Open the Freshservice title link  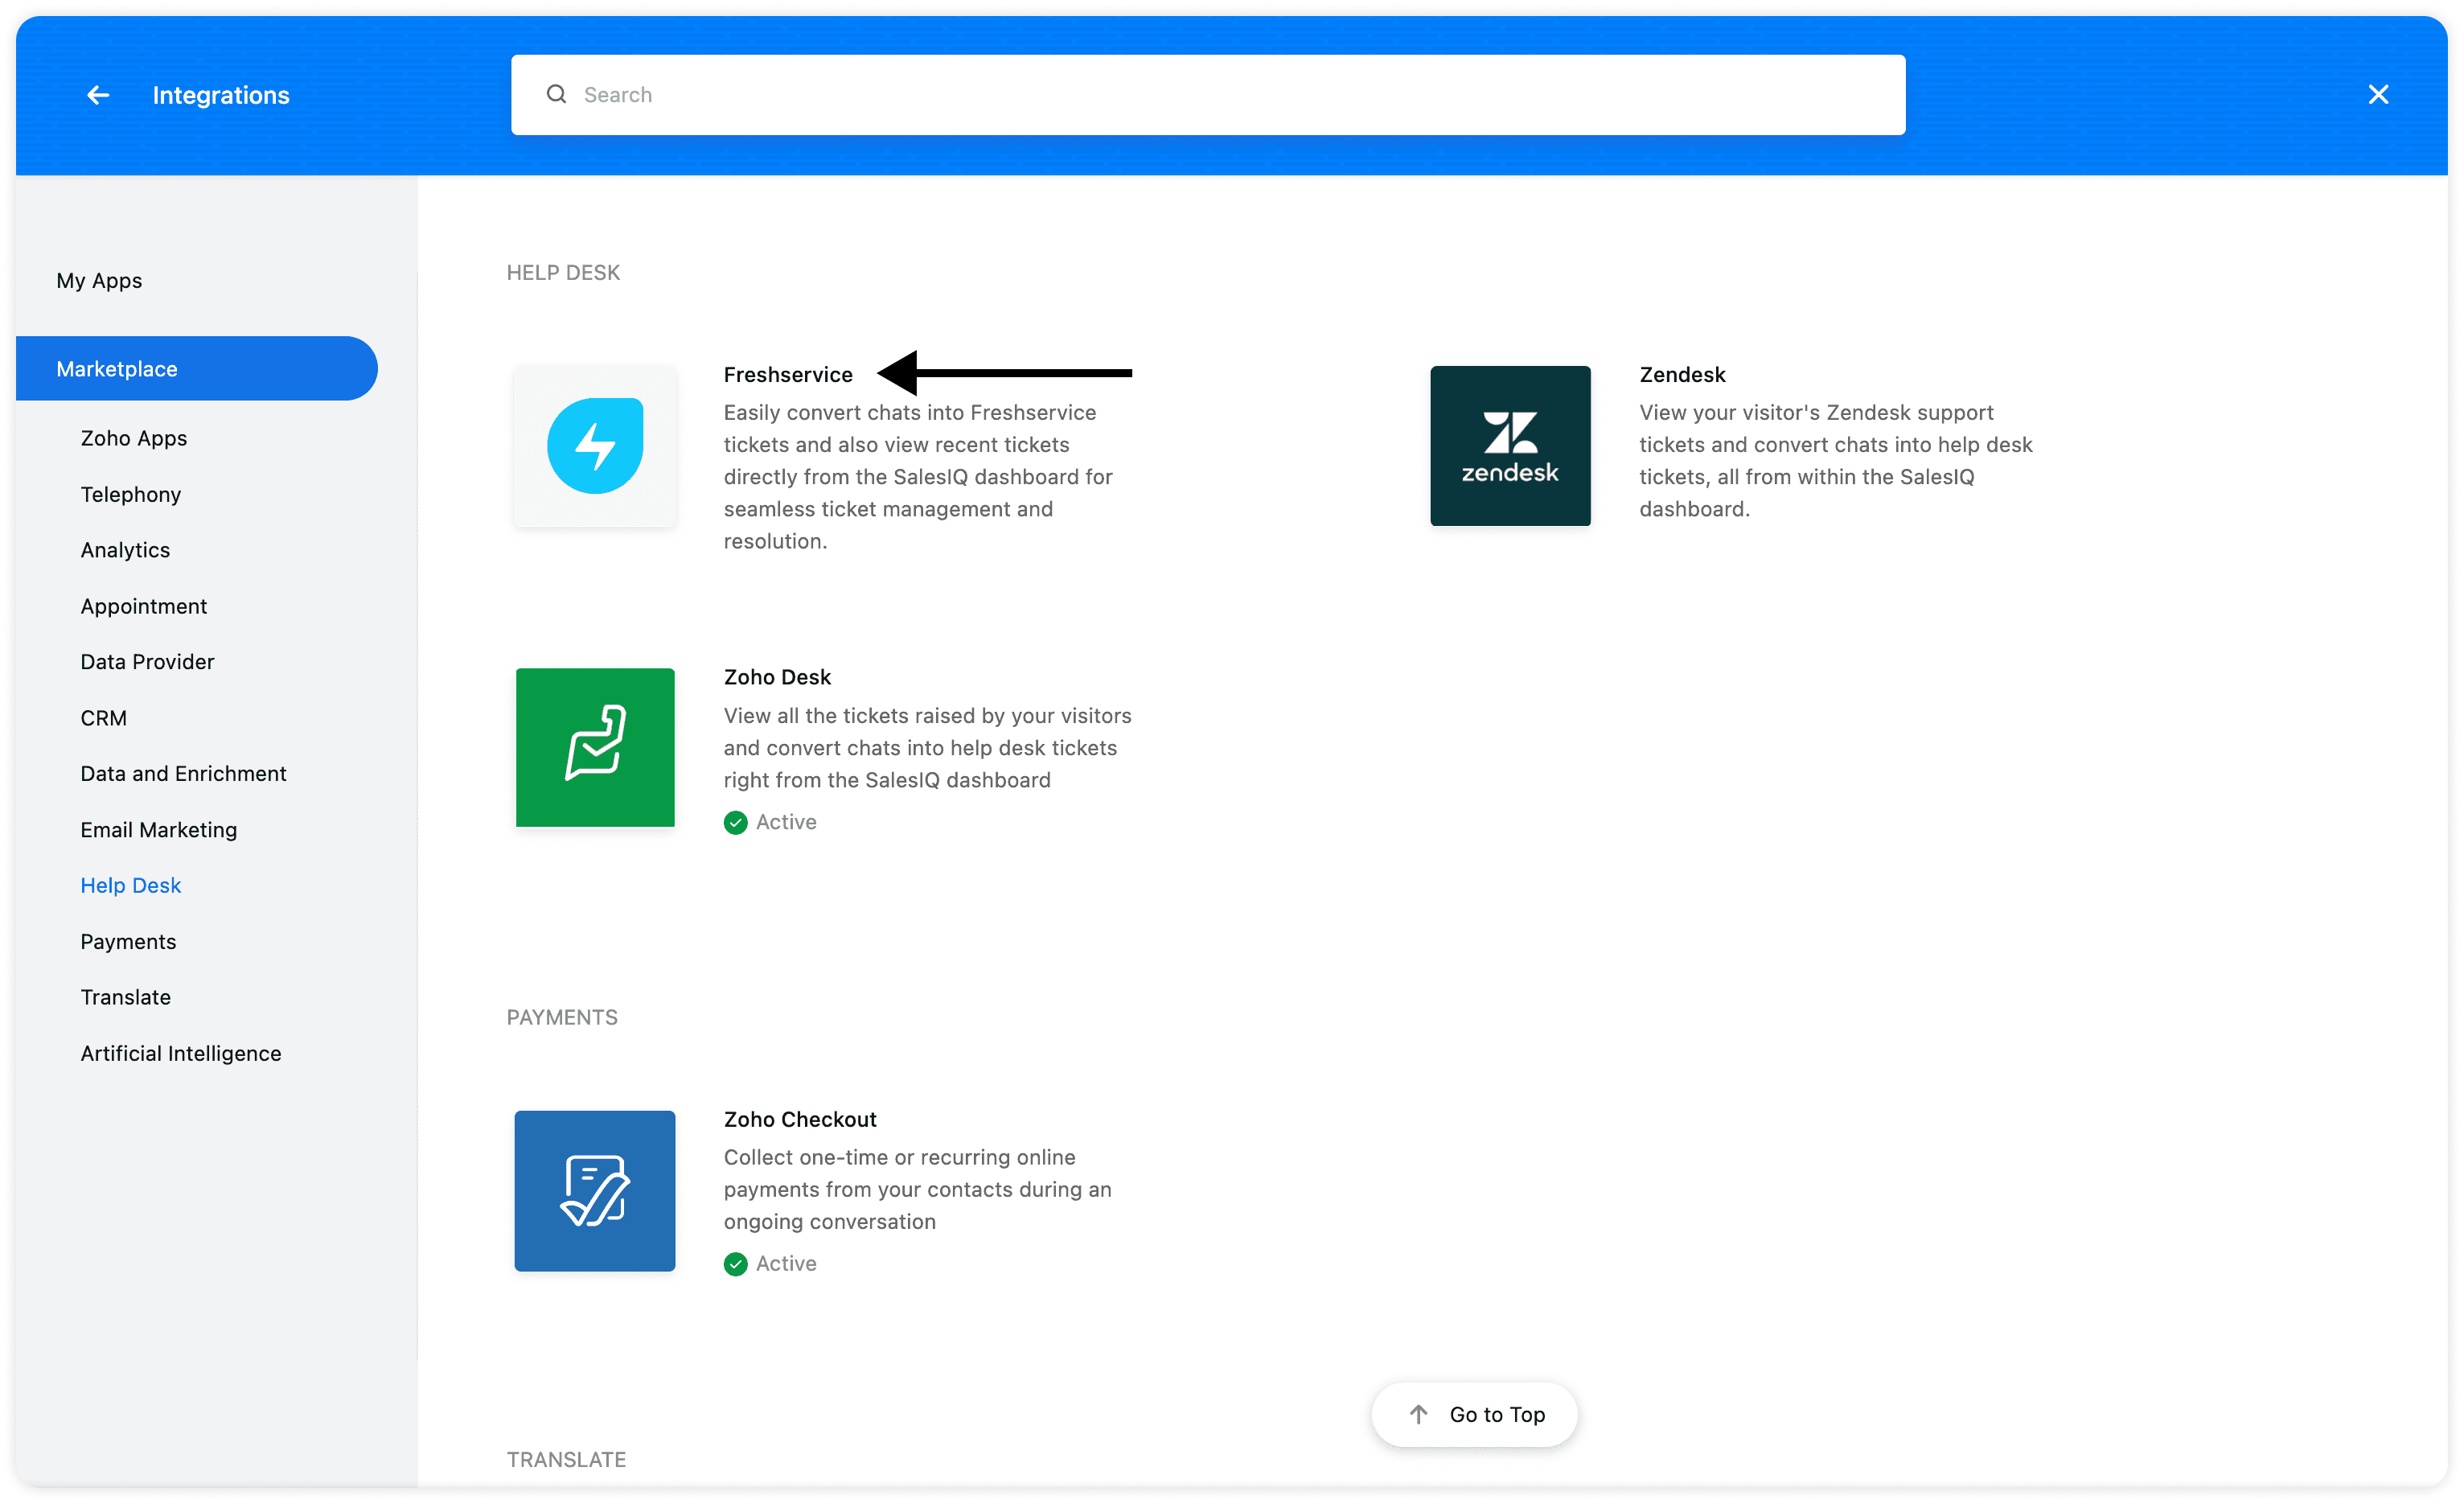[x=787, y=374]
